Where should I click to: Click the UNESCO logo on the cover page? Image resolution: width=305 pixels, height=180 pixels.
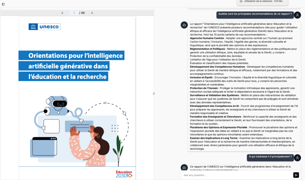click(44, 27)
